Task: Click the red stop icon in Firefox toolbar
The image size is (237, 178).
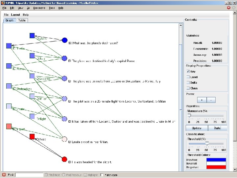Action: 229,8
